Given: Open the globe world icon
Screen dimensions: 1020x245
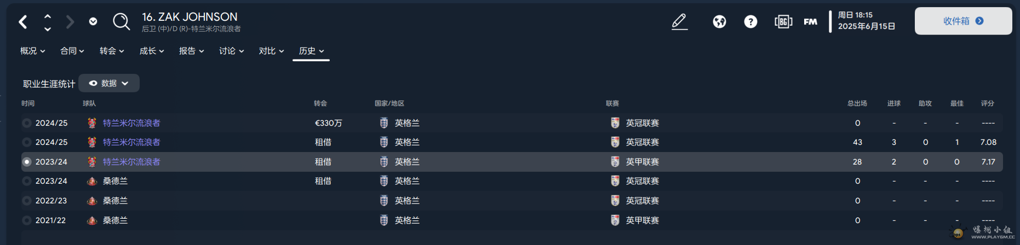Looking at the screenshot, I should [719, 22].
